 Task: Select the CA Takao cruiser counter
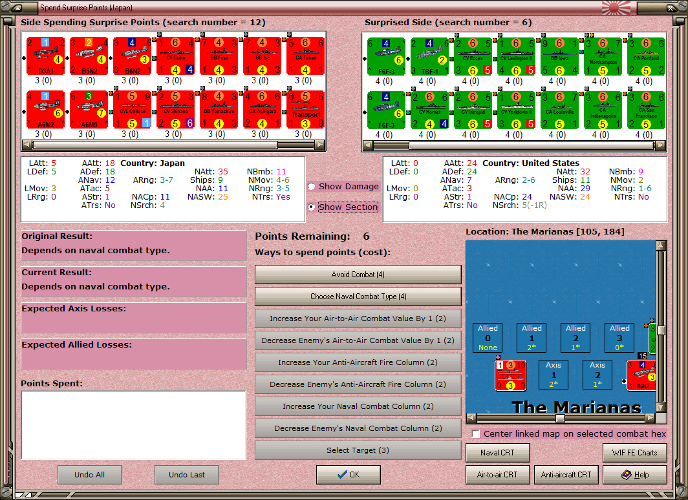(306, 56)
